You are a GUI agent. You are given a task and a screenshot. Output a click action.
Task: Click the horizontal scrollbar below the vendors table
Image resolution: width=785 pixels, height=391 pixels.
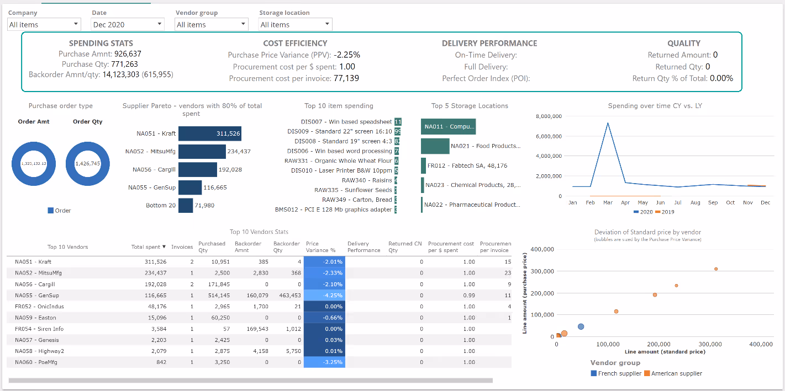point(250,380)
